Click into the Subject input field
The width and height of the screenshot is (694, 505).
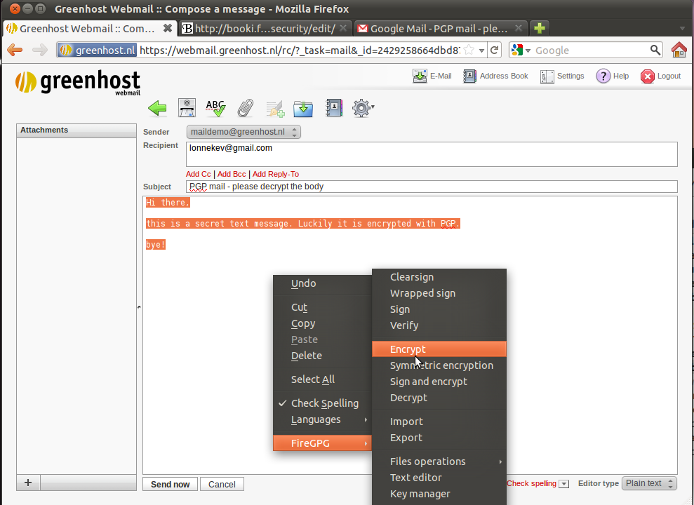coord(432,187)
